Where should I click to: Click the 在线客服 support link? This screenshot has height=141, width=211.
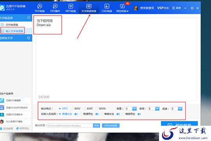[x=7, y=128]
